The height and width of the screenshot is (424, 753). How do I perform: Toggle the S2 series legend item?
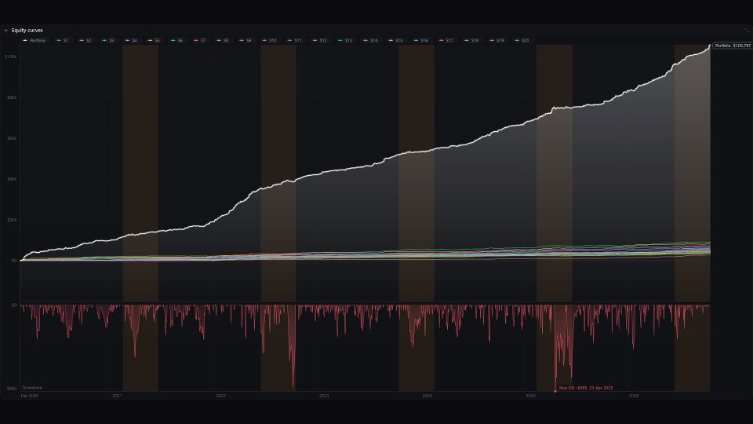click(x=85, y=40)
